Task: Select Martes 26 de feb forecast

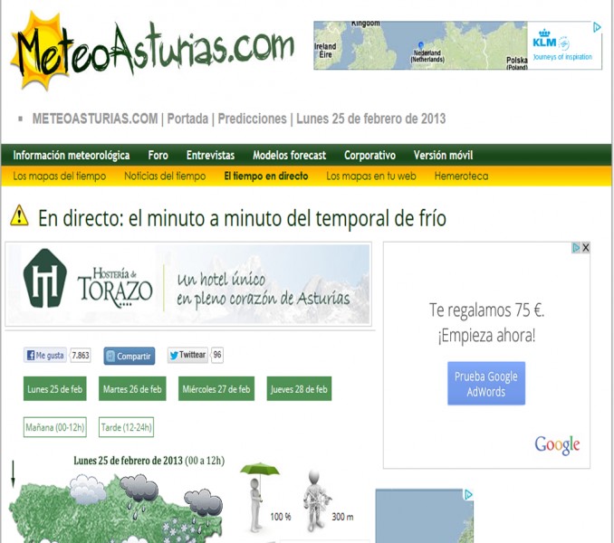Action: coord(133,389)
